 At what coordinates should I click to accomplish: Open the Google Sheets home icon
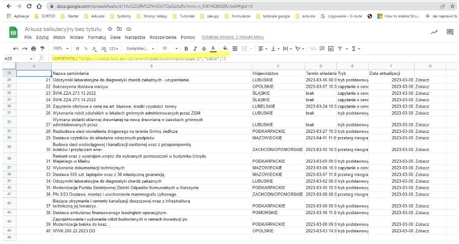click(x=13, y=33)
